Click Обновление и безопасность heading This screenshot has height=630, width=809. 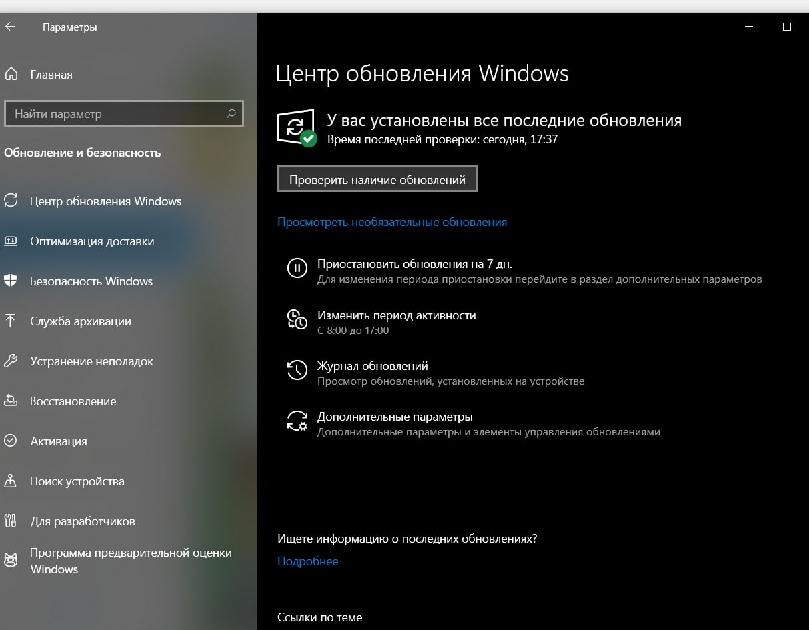tap(83, 152)
